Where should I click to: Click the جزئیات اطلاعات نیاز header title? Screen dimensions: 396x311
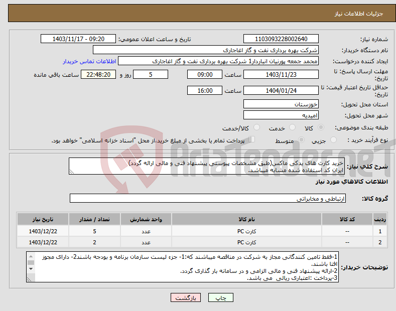coord(359,14)
